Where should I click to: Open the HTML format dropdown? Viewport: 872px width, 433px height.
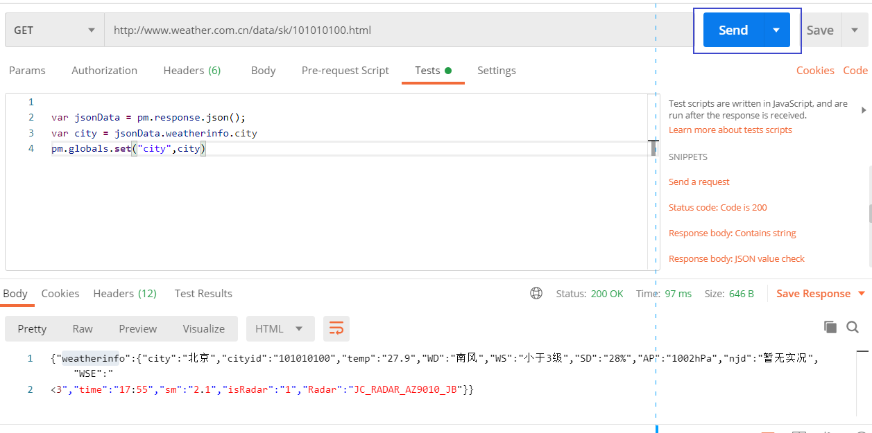(x=280, y=328)
